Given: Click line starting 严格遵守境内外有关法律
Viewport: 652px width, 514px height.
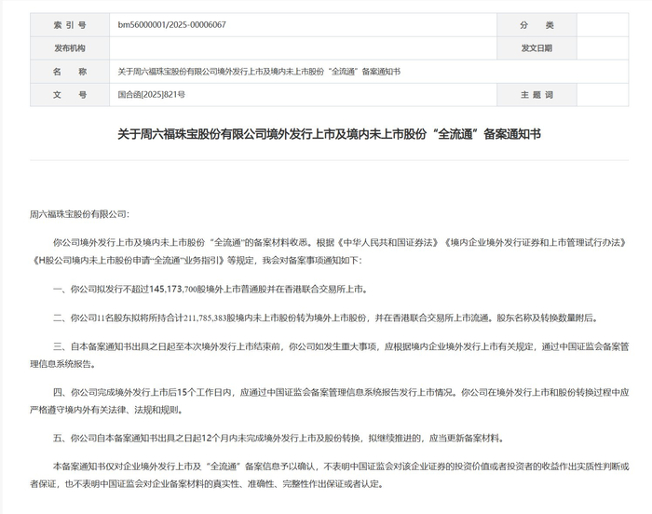Looking at the screenshot, I should click(106, 410).
